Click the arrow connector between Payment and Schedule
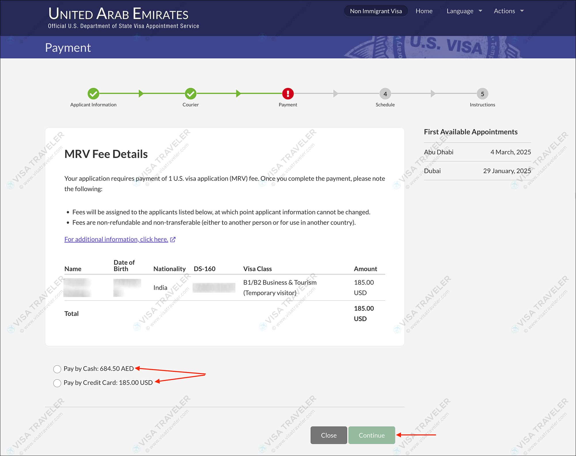The width and height of the screenshot is (576, 456). [336, 94]
